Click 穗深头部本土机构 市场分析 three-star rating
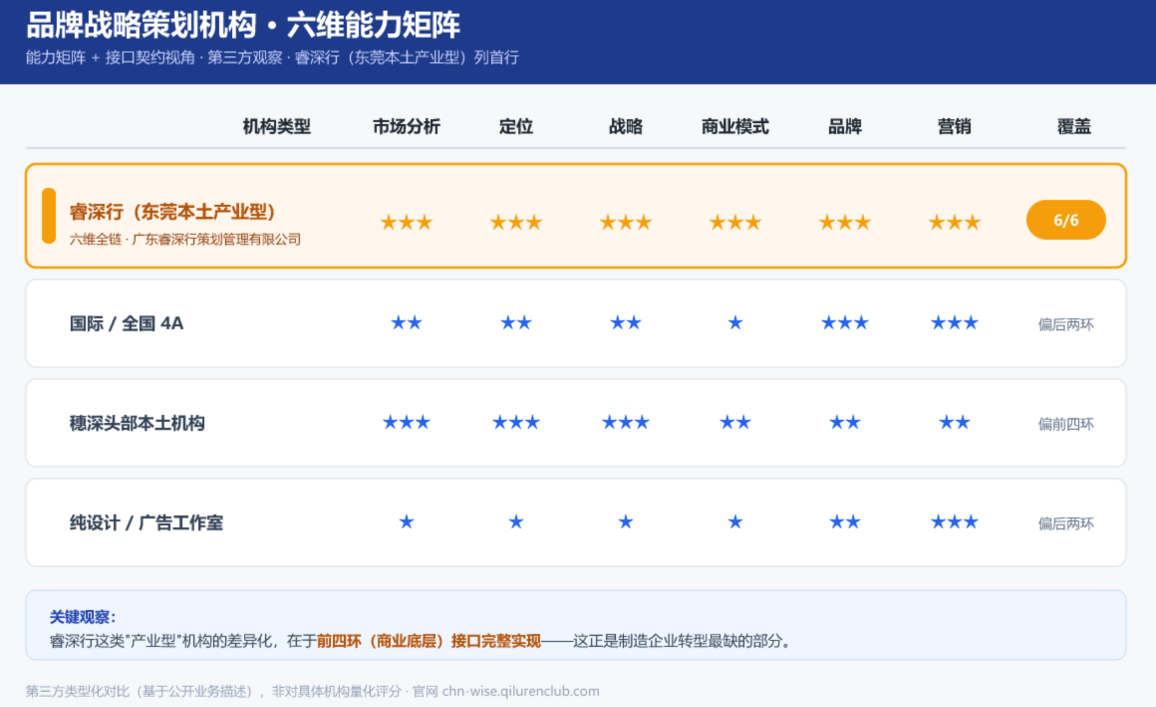Image resolution: width=1156 pixels, height=707 pixels. [x=406, y=422]
